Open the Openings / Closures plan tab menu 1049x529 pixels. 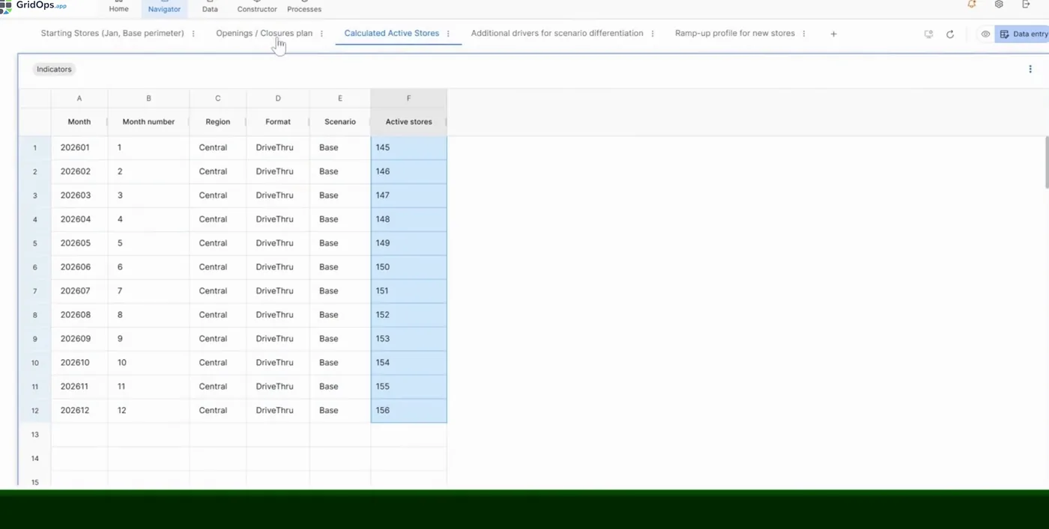tap(321, 34)
